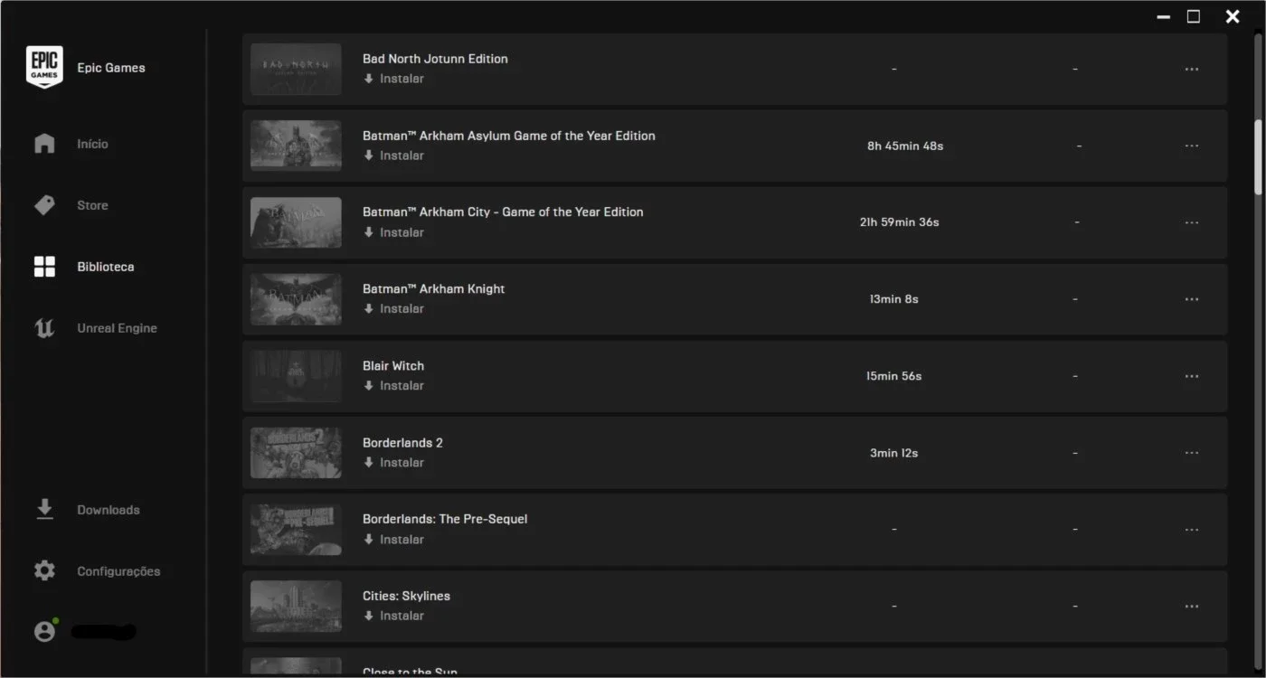This screenshot has width=1266, height=678.
Task: Select Unreal Engine in sidebar
Action: click(117, 328)
